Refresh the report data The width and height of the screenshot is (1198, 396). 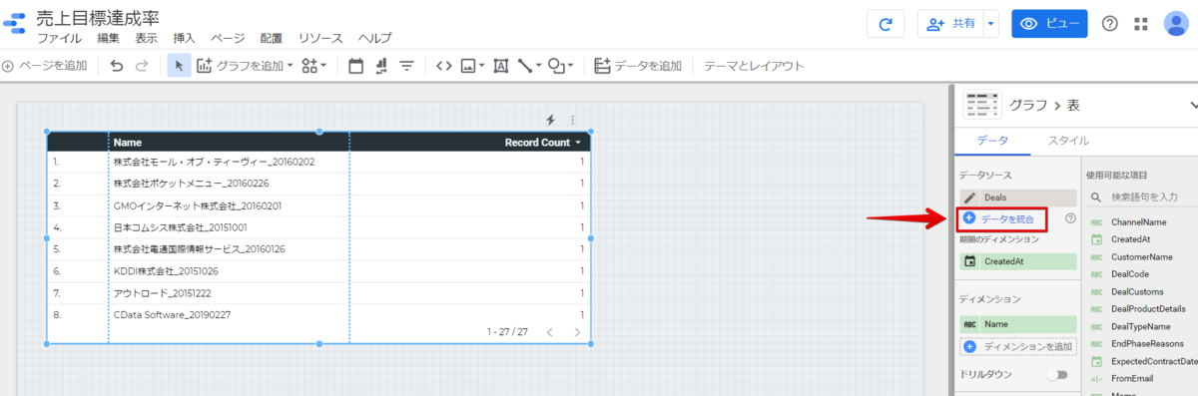[886, 24]
